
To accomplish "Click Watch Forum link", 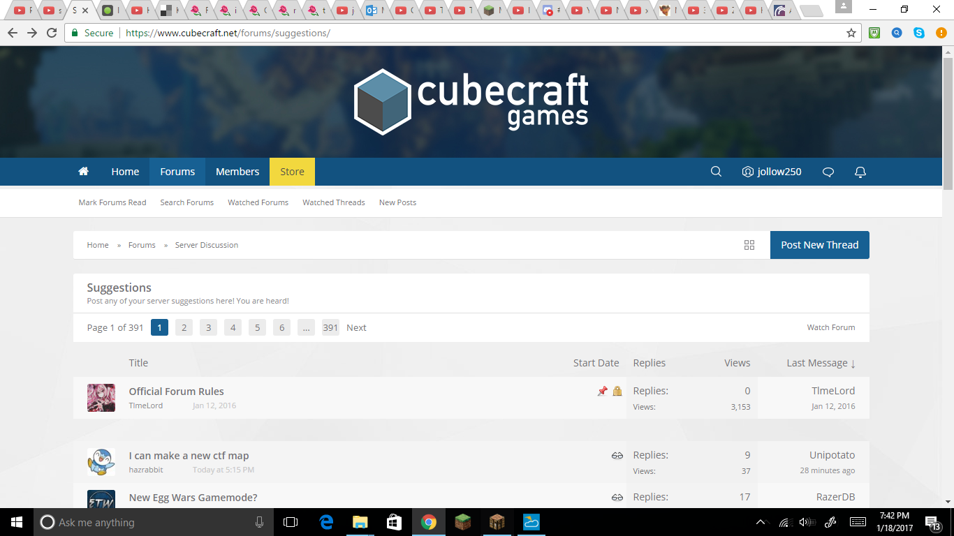I will [x=831, y=327].
